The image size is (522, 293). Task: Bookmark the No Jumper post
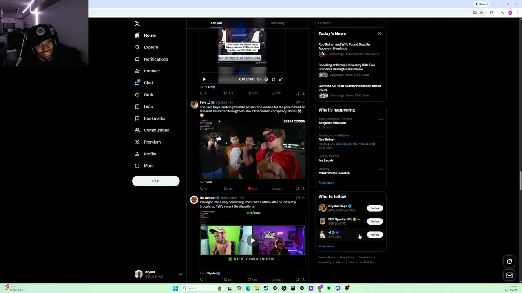297,280
